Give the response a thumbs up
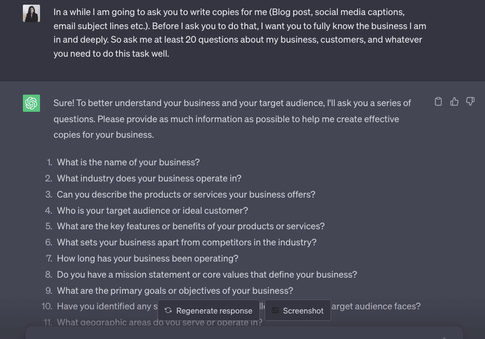Screen dimensions: 485x339 coord(454,102)
